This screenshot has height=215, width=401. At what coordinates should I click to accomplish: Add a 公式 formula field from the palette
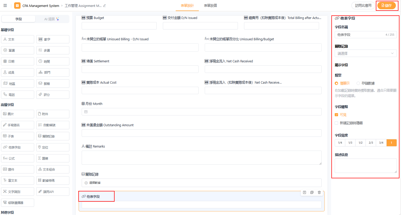click(17, 158)
